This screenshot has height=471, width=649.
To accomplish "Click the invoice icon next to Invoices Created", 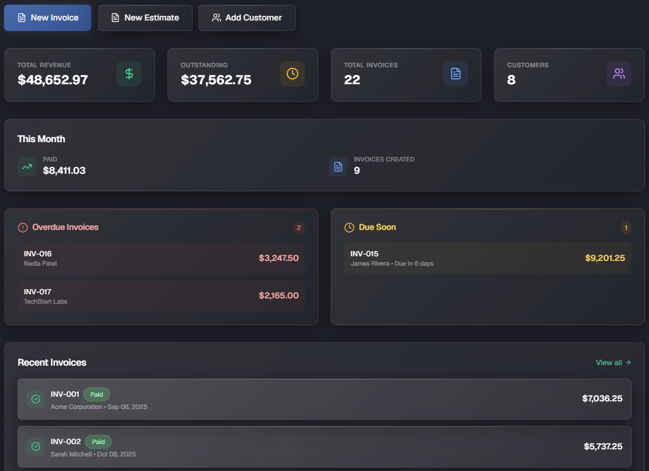I will (x=338, y=166).
